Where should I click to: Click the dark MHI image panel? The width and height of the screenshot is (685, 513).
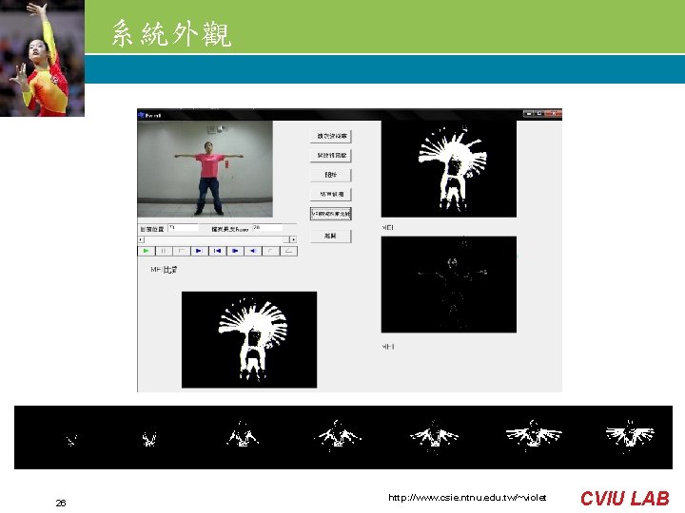pos(449,284)
